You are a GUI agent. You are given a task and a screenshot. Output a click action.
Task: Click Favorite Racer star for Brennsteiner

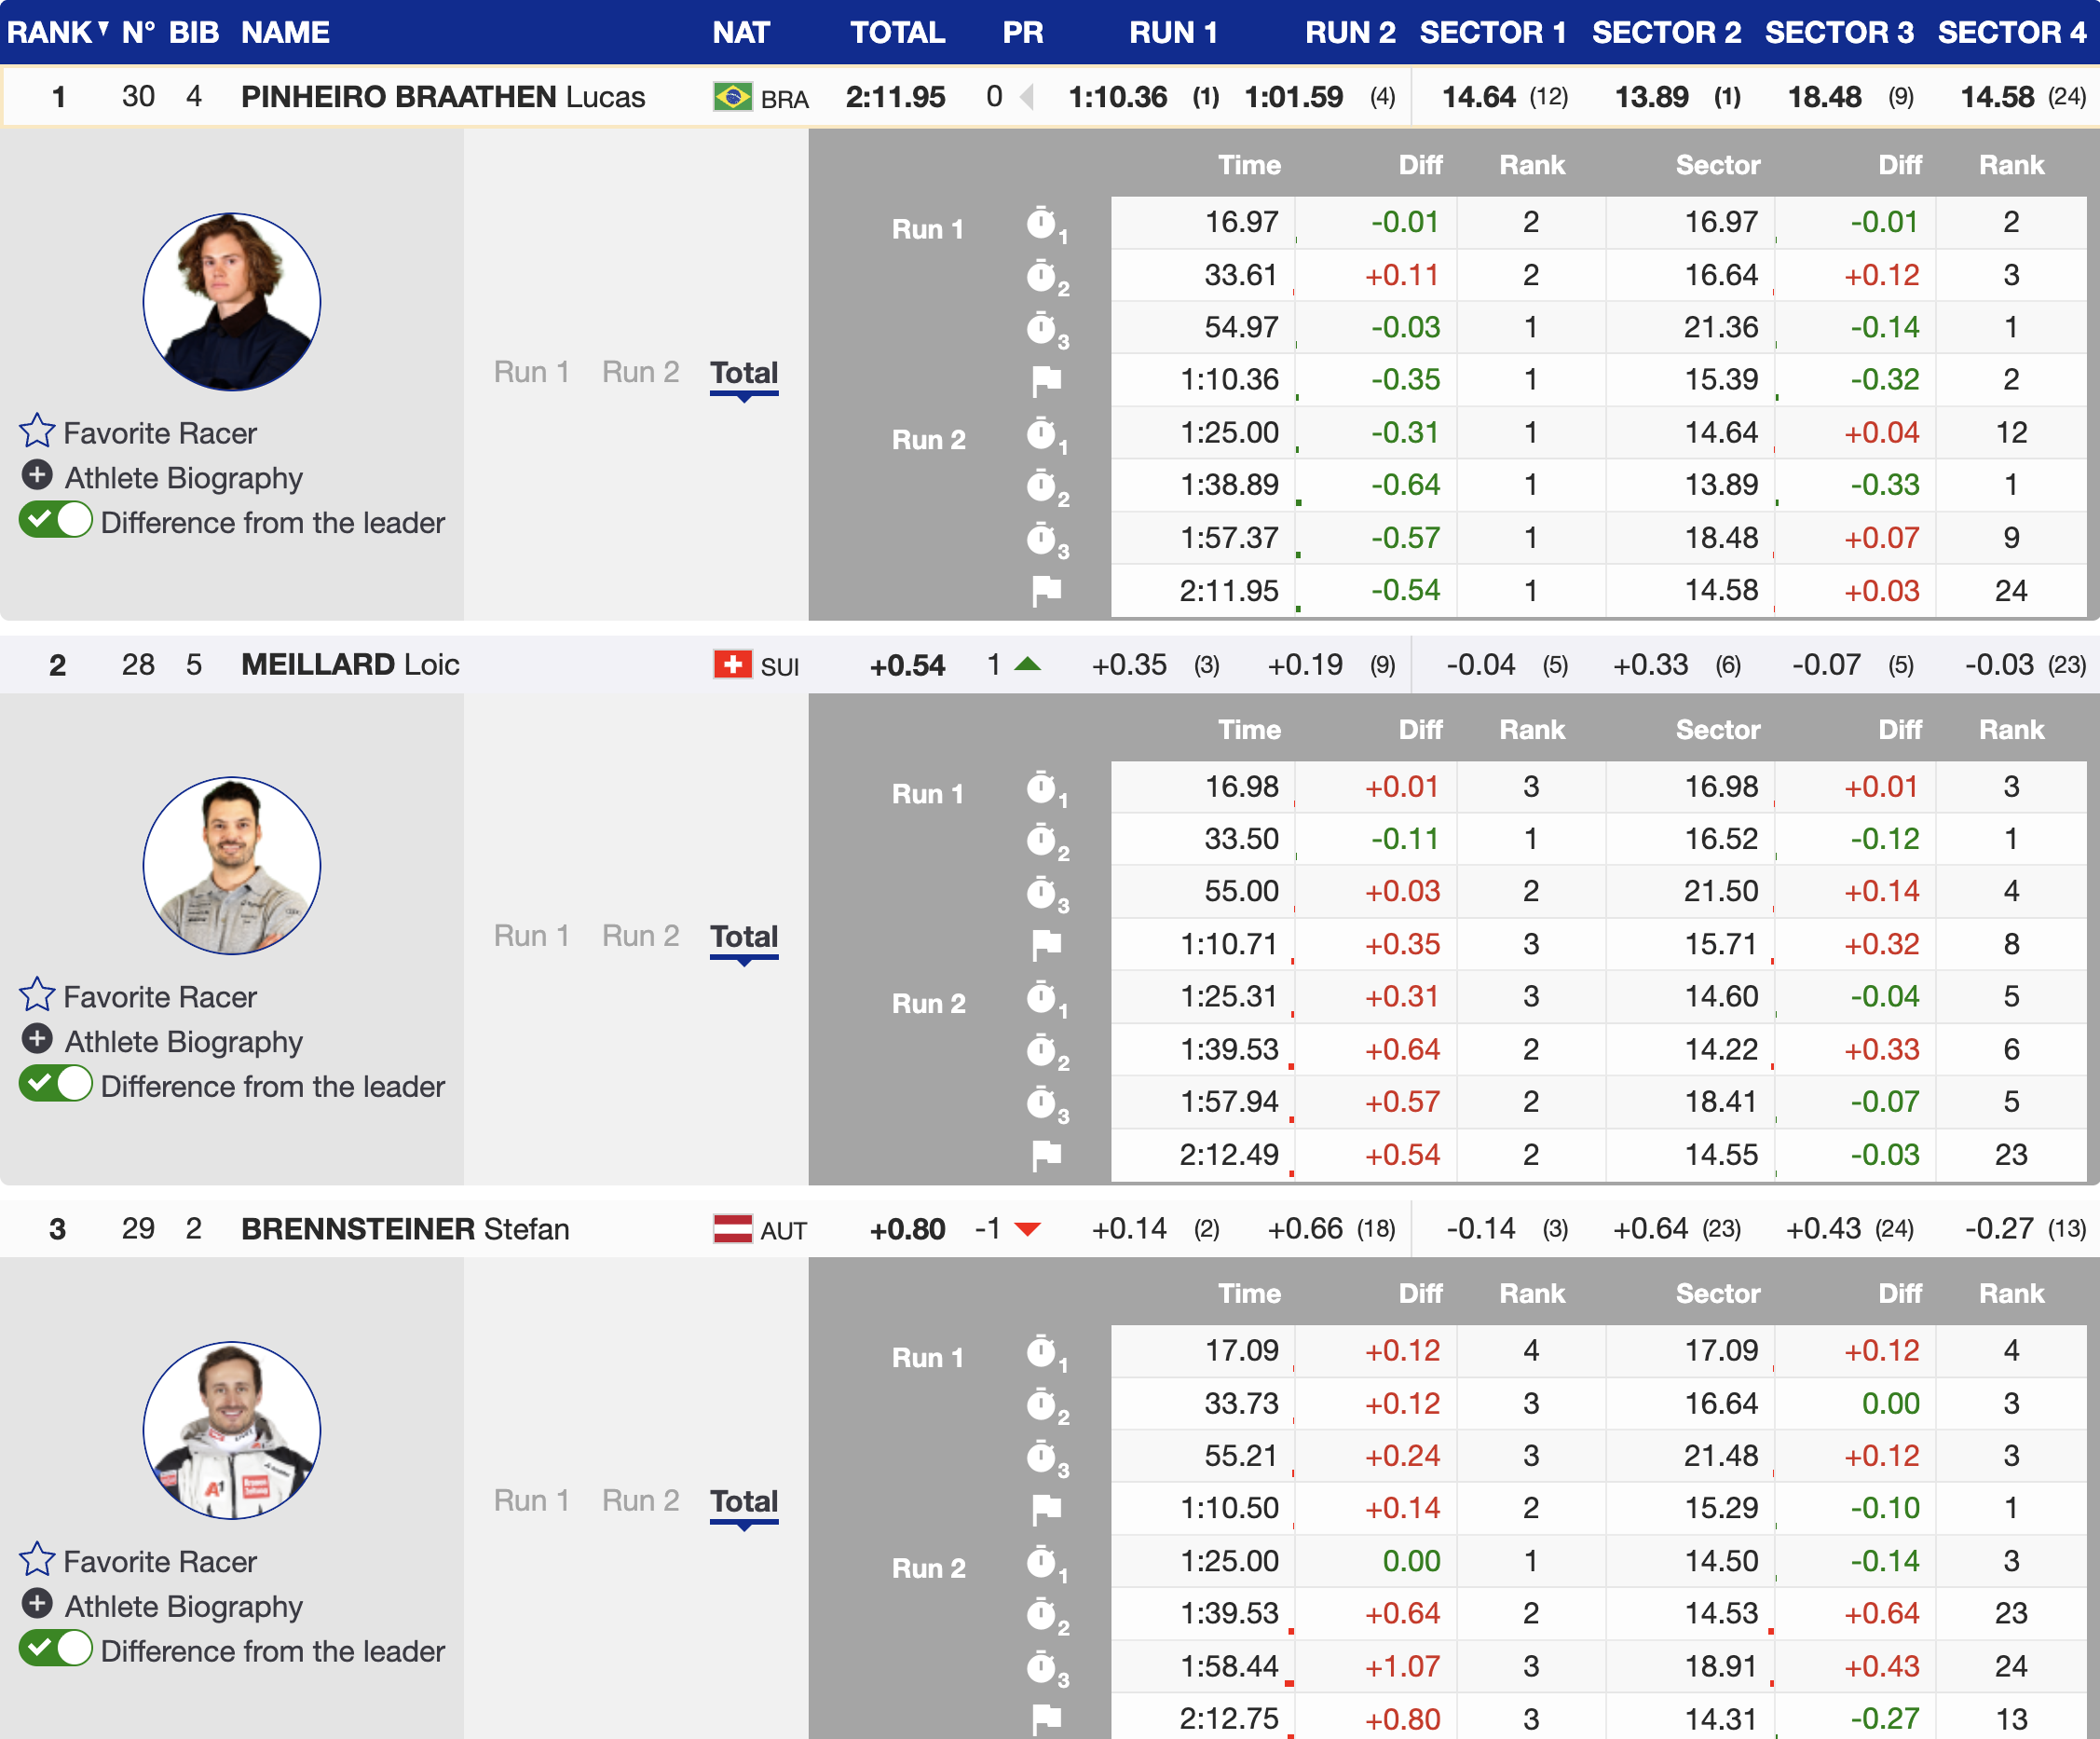click(37, 1560)
